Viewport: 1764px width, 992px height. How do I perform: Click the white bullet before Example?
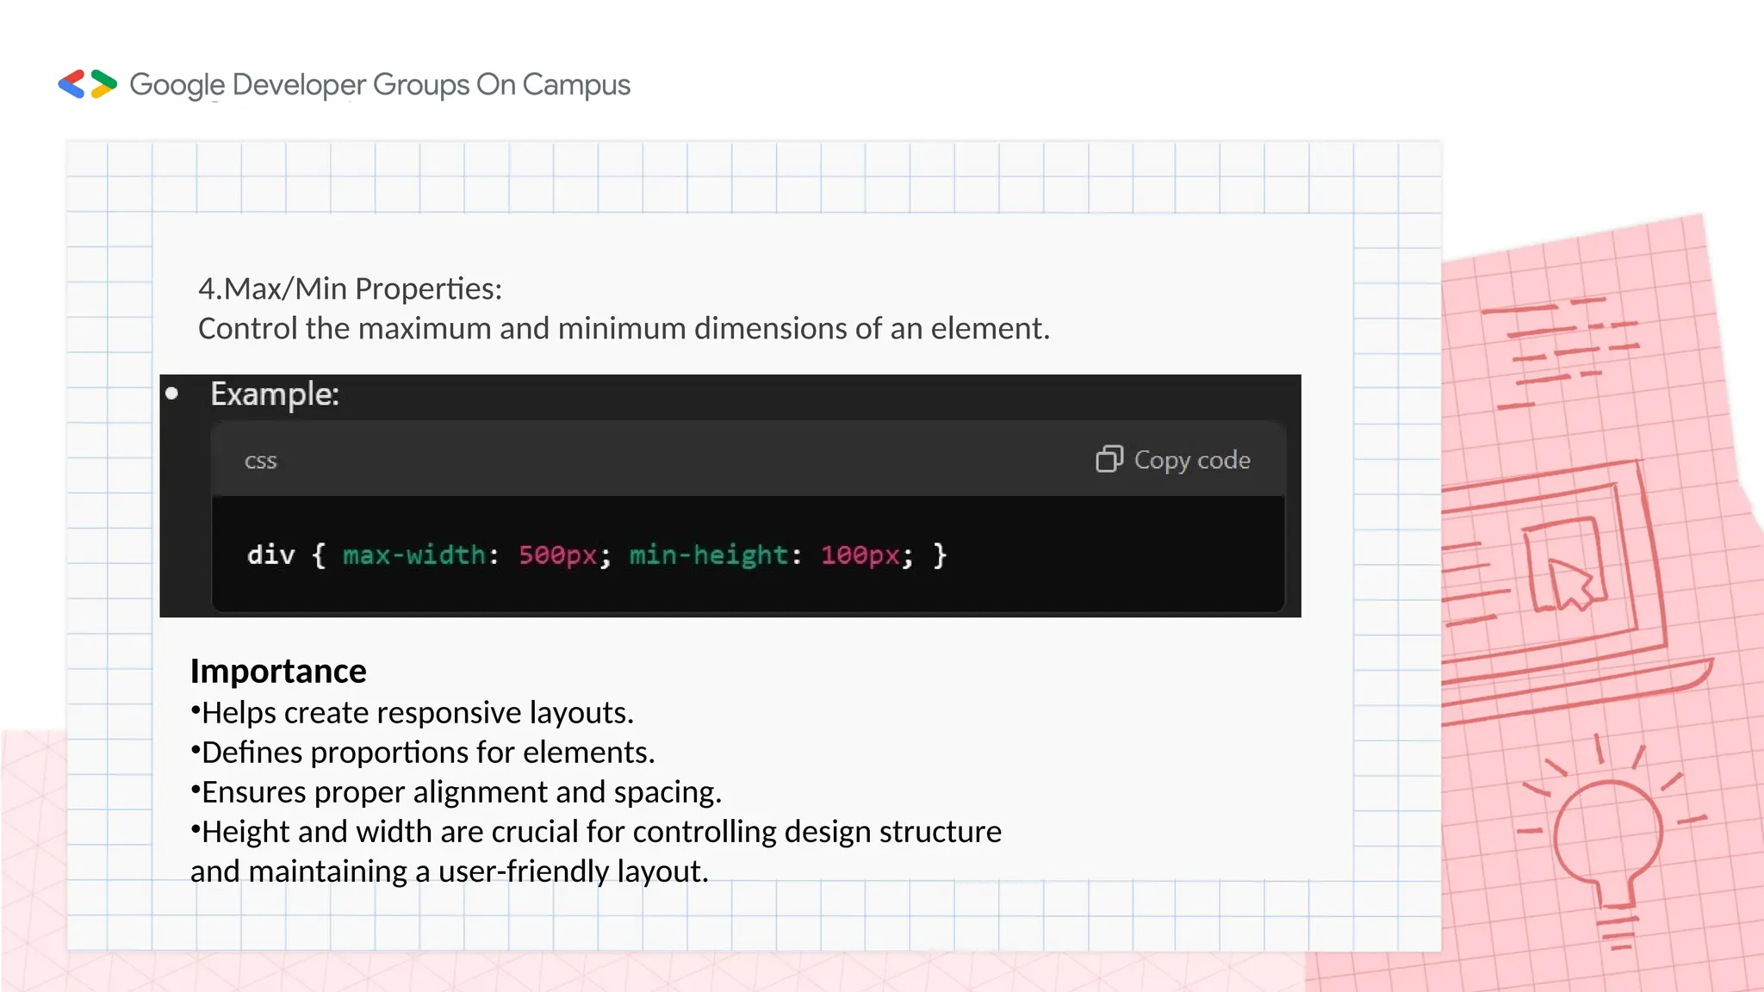(171, 394)
